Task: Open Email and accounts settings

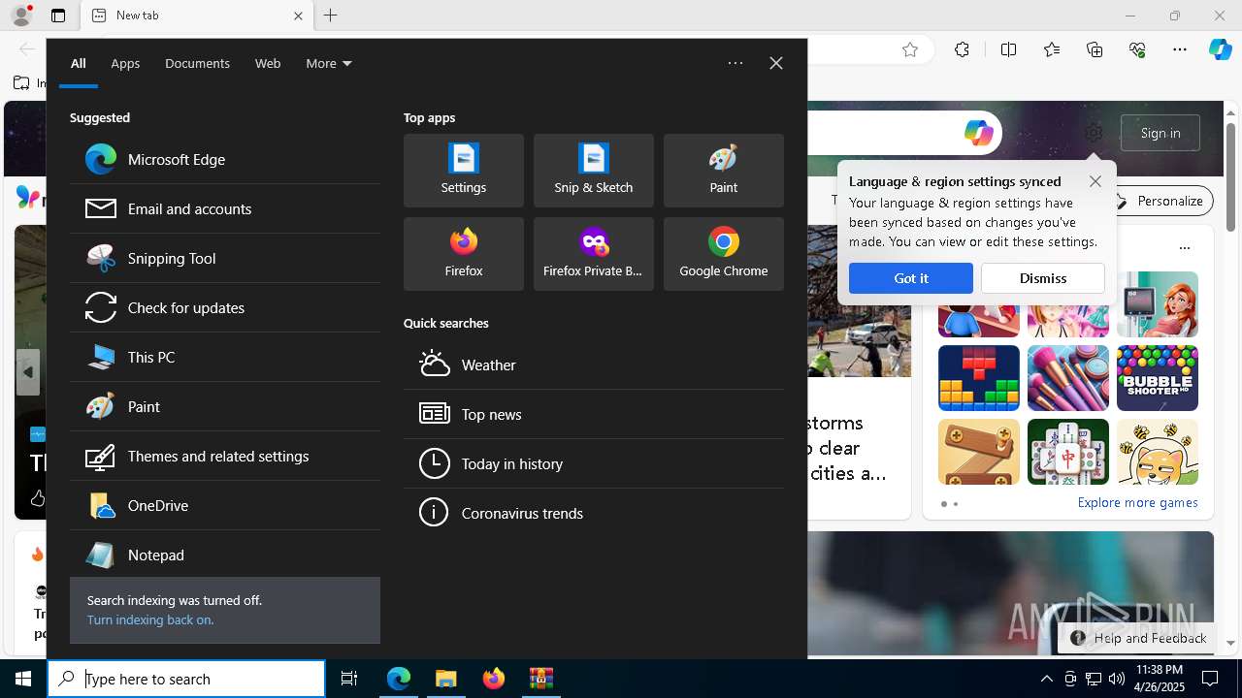Action: [225, 208]
